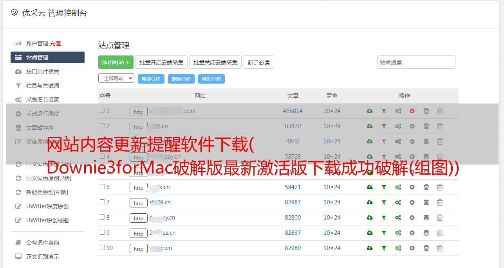Click the green 添加网站 + button
The image size is (504, 268).
pyautogui.click(x=116, y=62)
